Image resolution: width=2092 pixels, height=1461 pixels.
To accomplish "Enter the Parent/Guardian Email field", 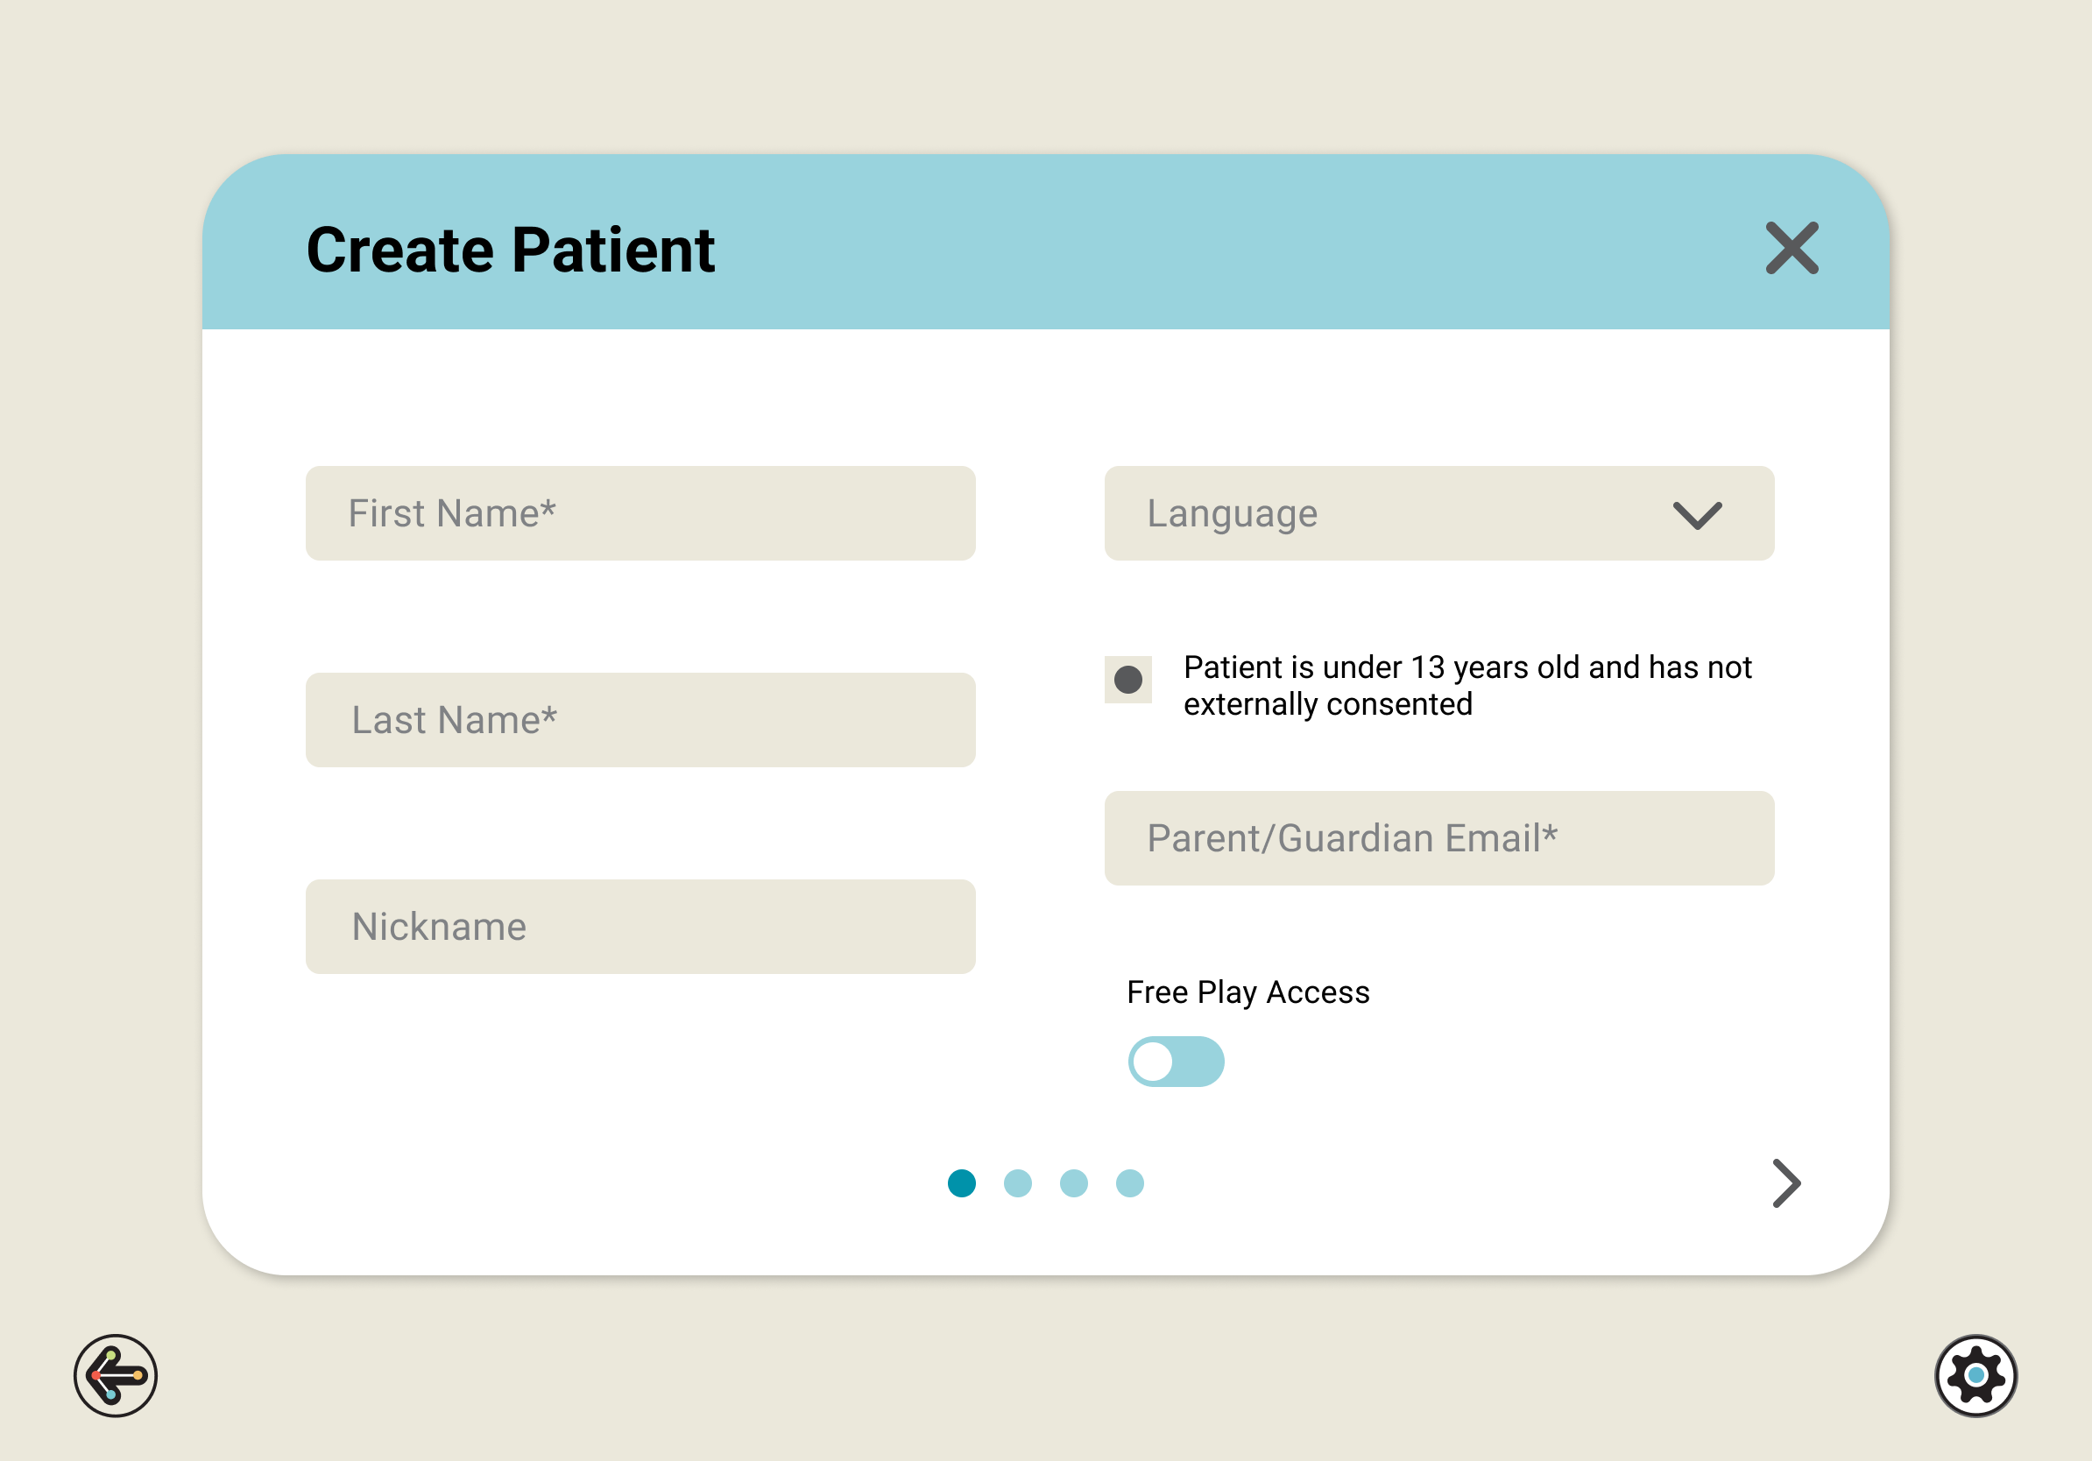I will [1438, 838].
